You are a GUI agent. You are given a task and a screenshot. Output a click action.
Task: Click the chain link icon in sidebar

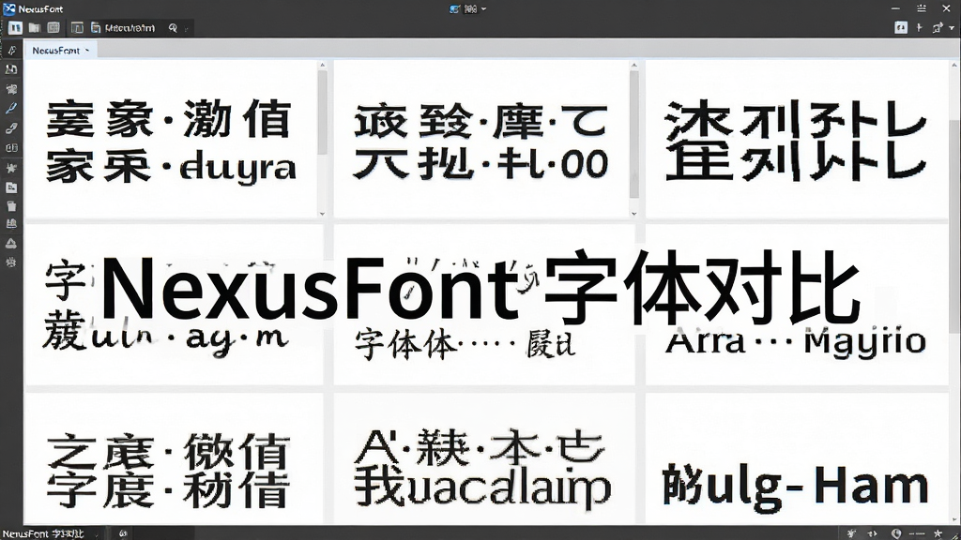11,128
